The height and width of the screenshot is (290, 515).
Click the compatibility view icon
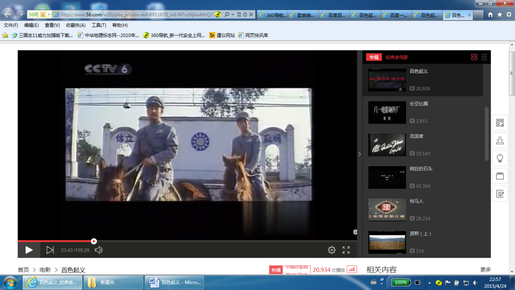(239, 14)
